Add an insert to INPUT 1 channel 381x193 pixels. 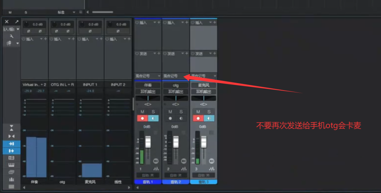(x=101, y=39)
